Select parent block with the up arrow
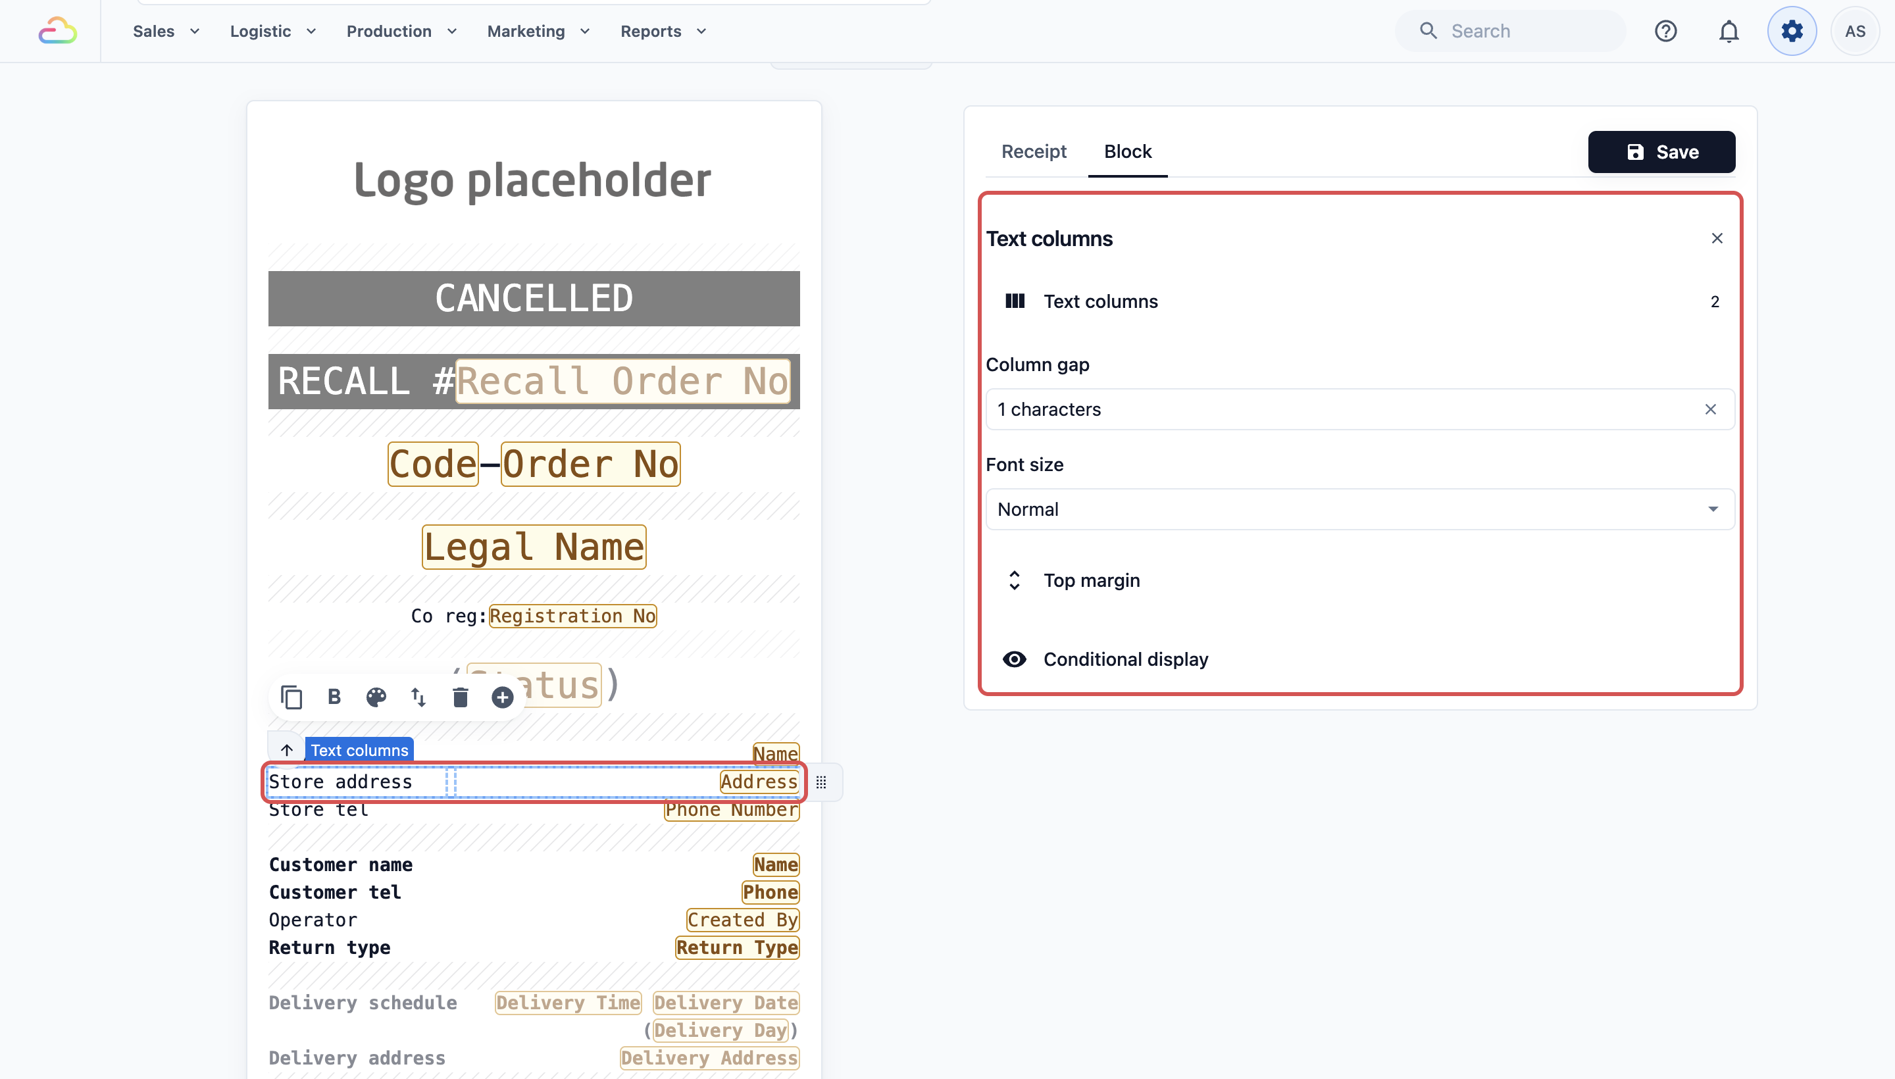Screen dimensions: 1895x1079 (287, 749)
